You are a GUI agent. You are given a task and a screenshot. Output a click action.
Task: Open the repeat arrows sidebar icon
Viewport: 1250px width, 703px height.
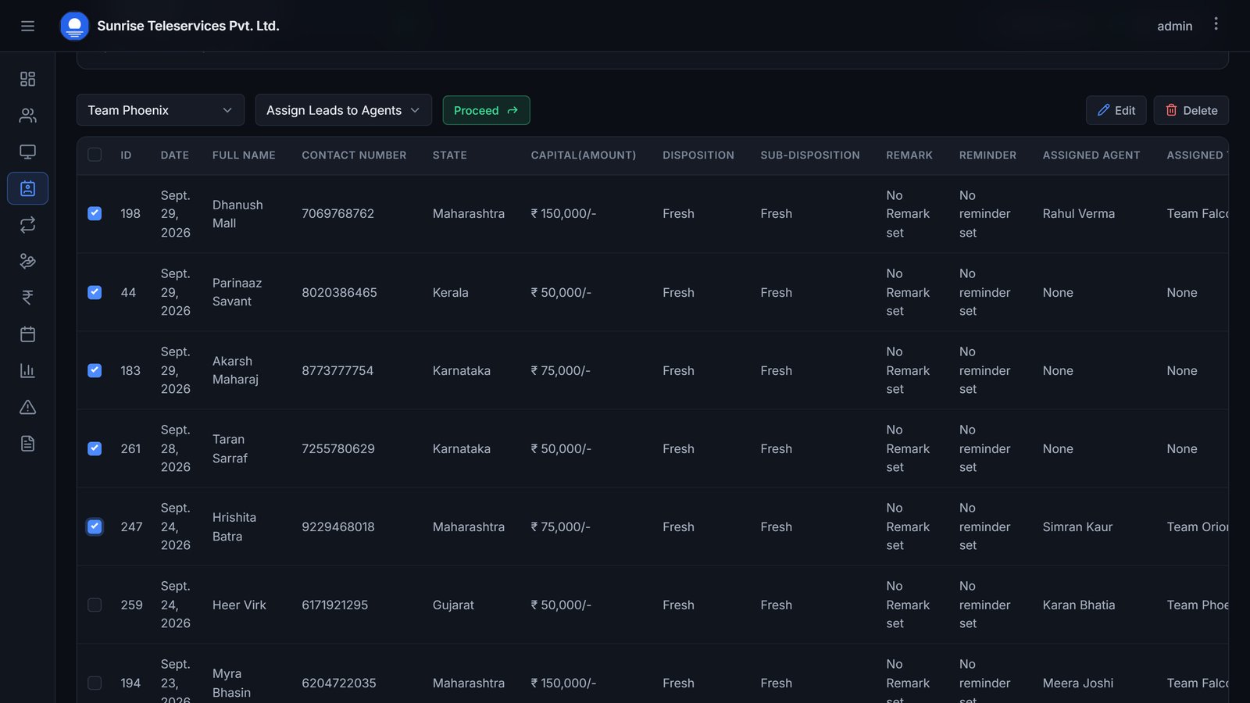pos(27,225)
